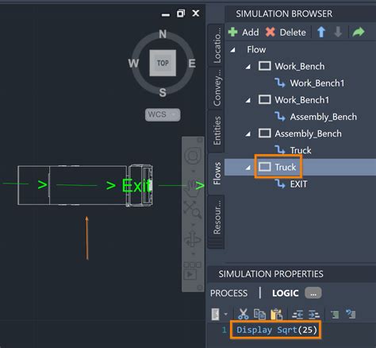Select the Work_Bench1 route under Work_Bench
The height and width of the screenshot is (348, 376).
pyautogui.click(x=317, y=83)
